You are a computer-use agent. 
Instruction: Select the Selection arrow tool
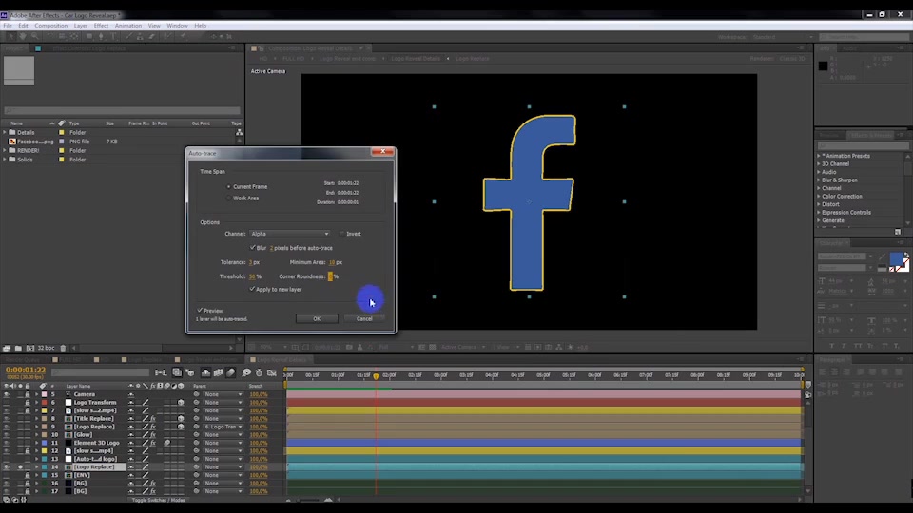click(11, 36)
